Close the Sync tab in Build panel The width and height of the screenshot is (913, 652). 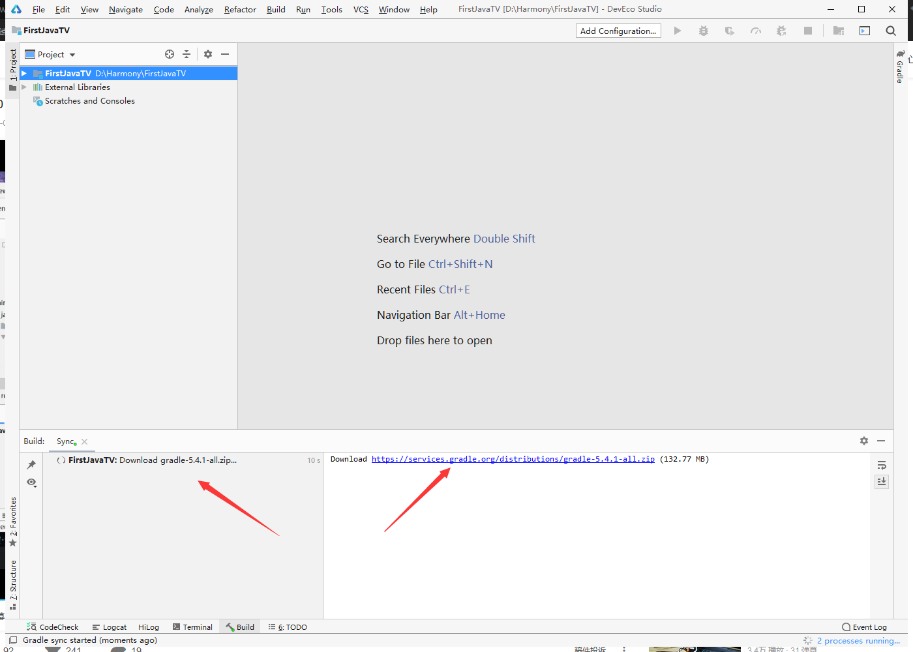click(x=85, y=441)
